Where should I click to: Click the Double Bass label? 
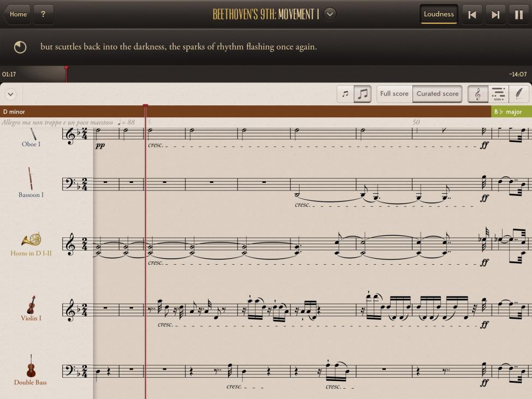click(x=30, y=383)
